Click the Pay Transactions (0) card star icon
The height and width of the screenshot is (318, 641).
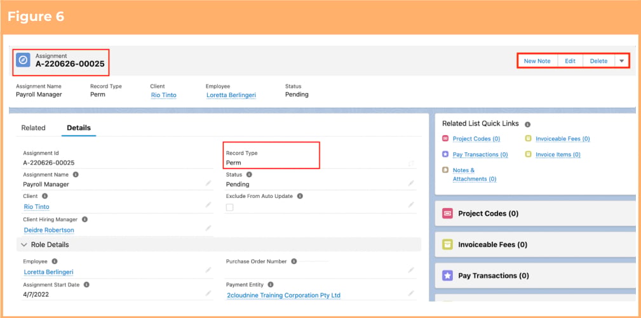[x=448, y=275]
